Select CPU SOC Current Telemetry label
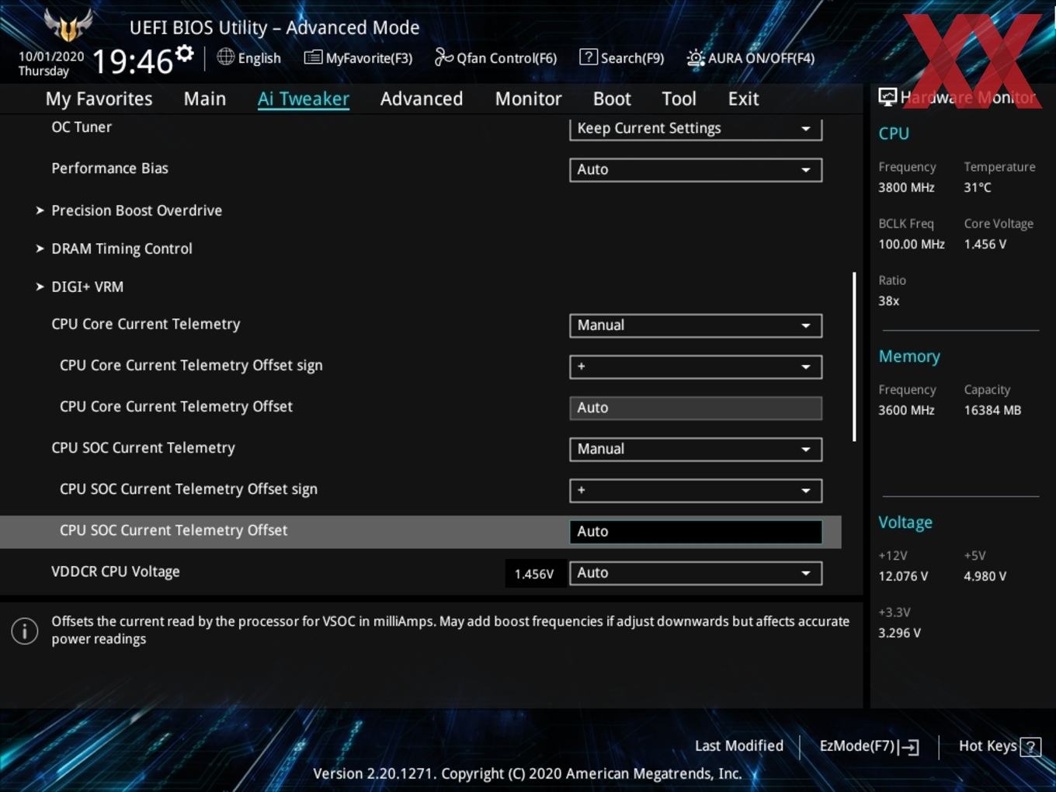The image size is (1056, 792). tap(143, 448)
